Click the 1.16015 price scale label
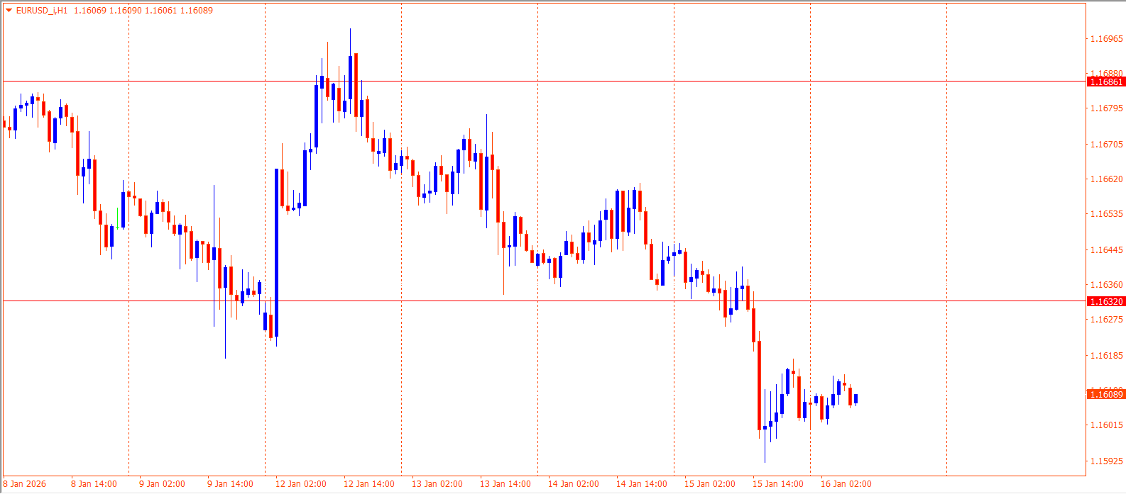This screenshot has height=494, width=1126. click(x=1107, y=425)
